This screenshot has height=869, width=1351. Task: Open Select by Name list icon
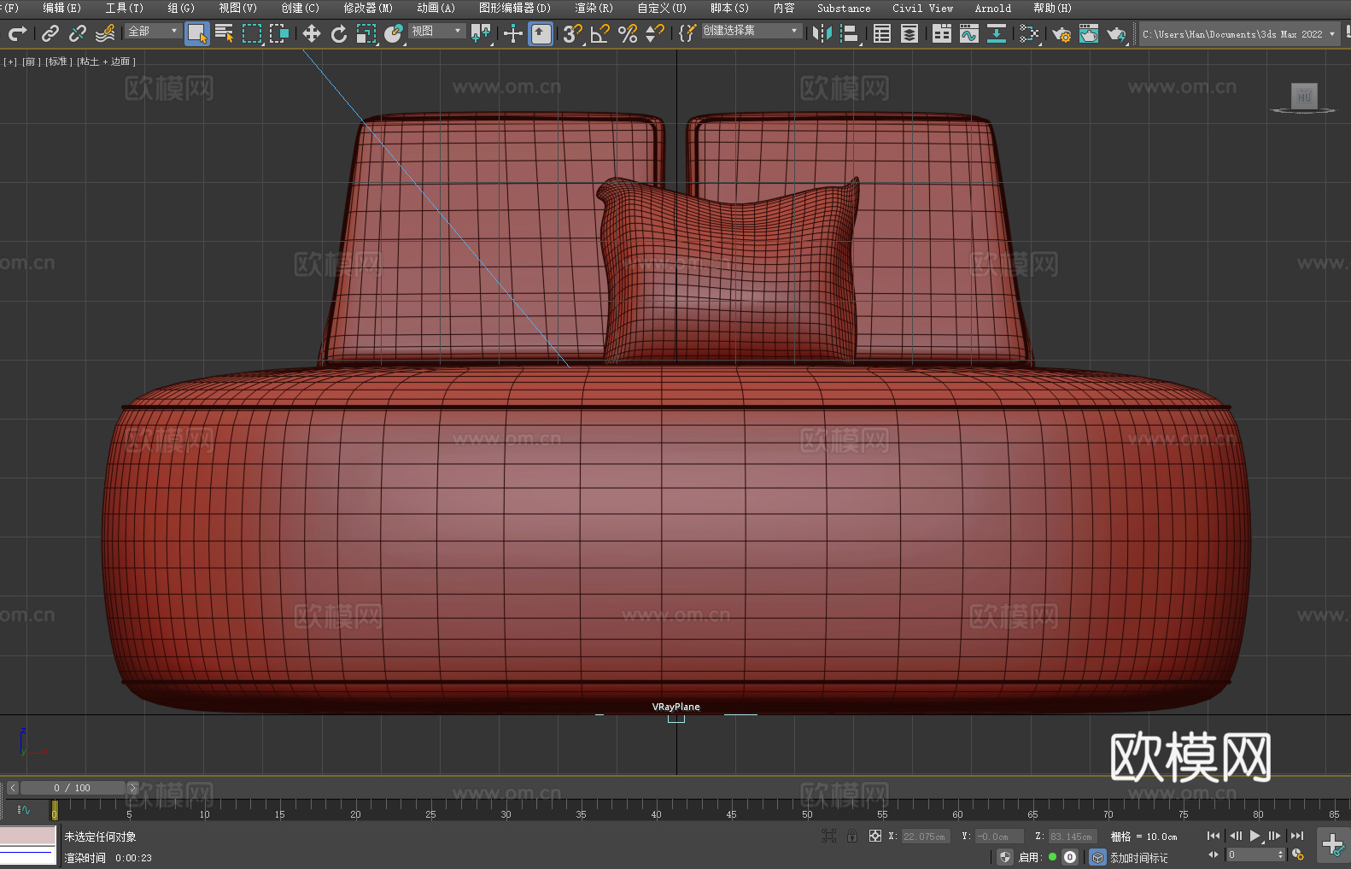click(x=225, y=33)
